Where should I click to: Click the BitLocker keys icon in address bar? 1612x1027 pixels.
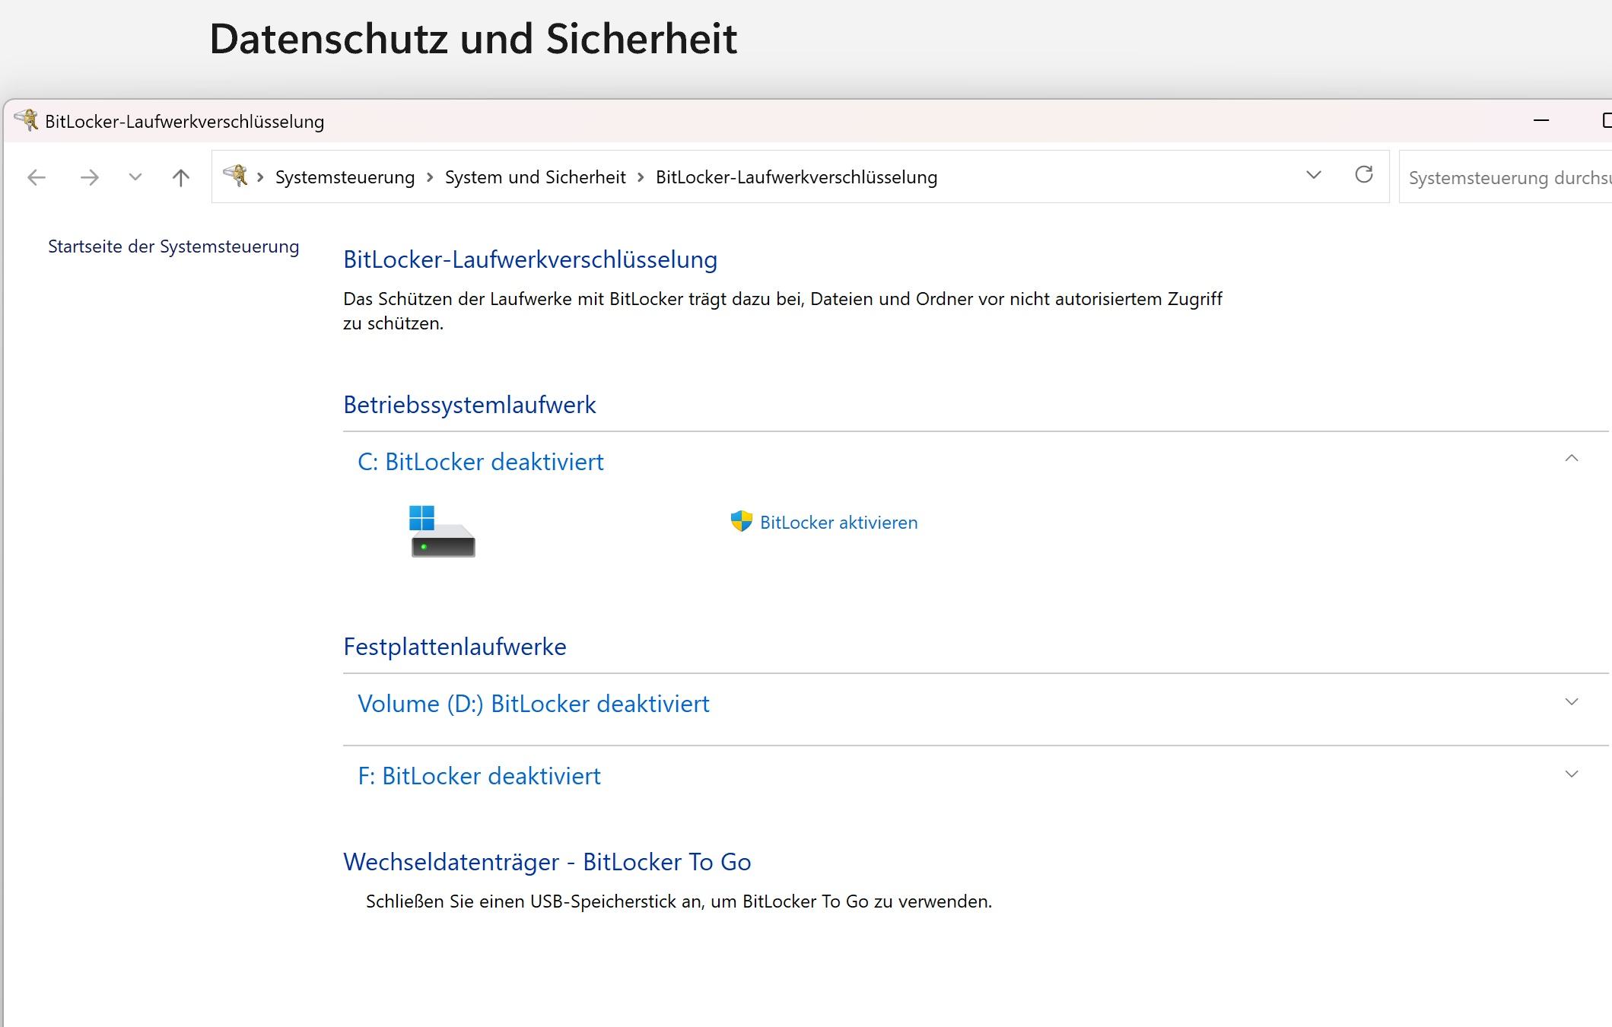235,176
